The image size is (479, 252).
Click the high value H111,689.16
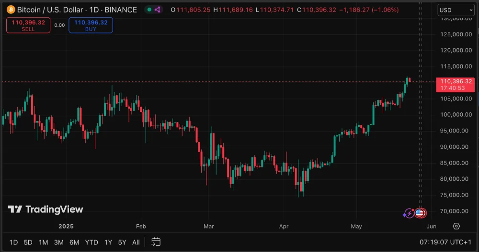[x=233, y=10]
